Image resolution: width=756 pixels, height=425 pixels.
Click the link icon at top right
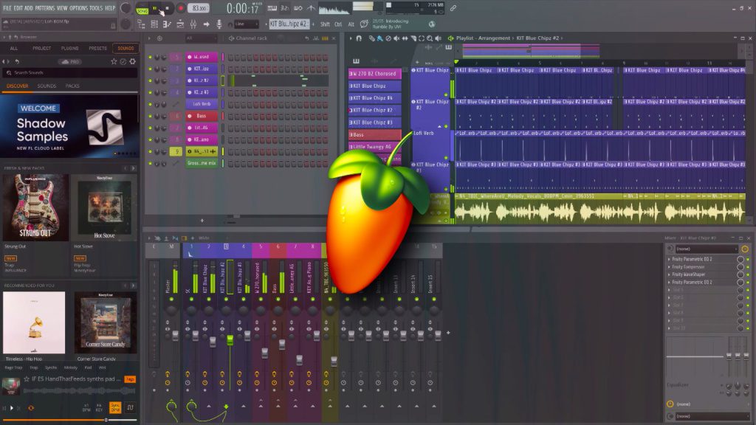(x=453, y=8)
